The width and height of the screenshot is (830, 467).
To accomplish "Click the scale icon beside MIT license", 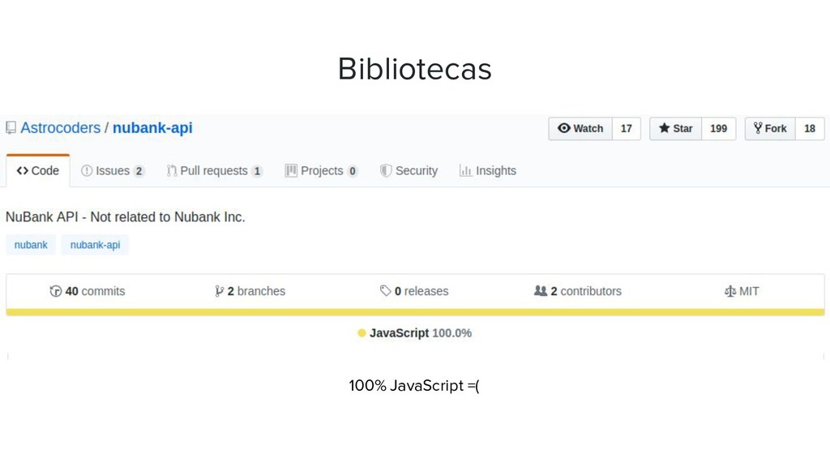I will (x=730, y=291).
